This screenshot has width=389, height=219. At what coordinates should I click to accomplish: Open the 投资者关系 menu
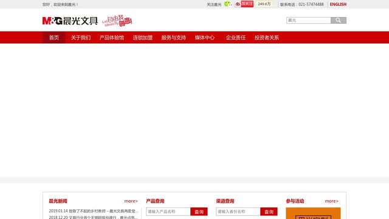(267, 38)
